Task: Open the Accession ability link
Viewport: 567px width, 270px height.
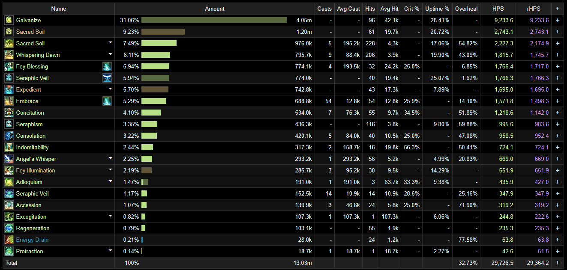Action: click(29, 205)
